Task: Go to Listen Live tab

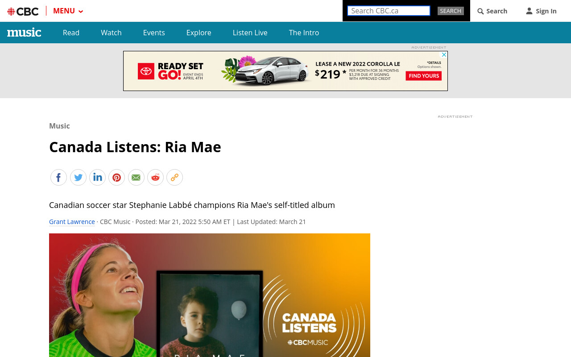Action: 250,33
